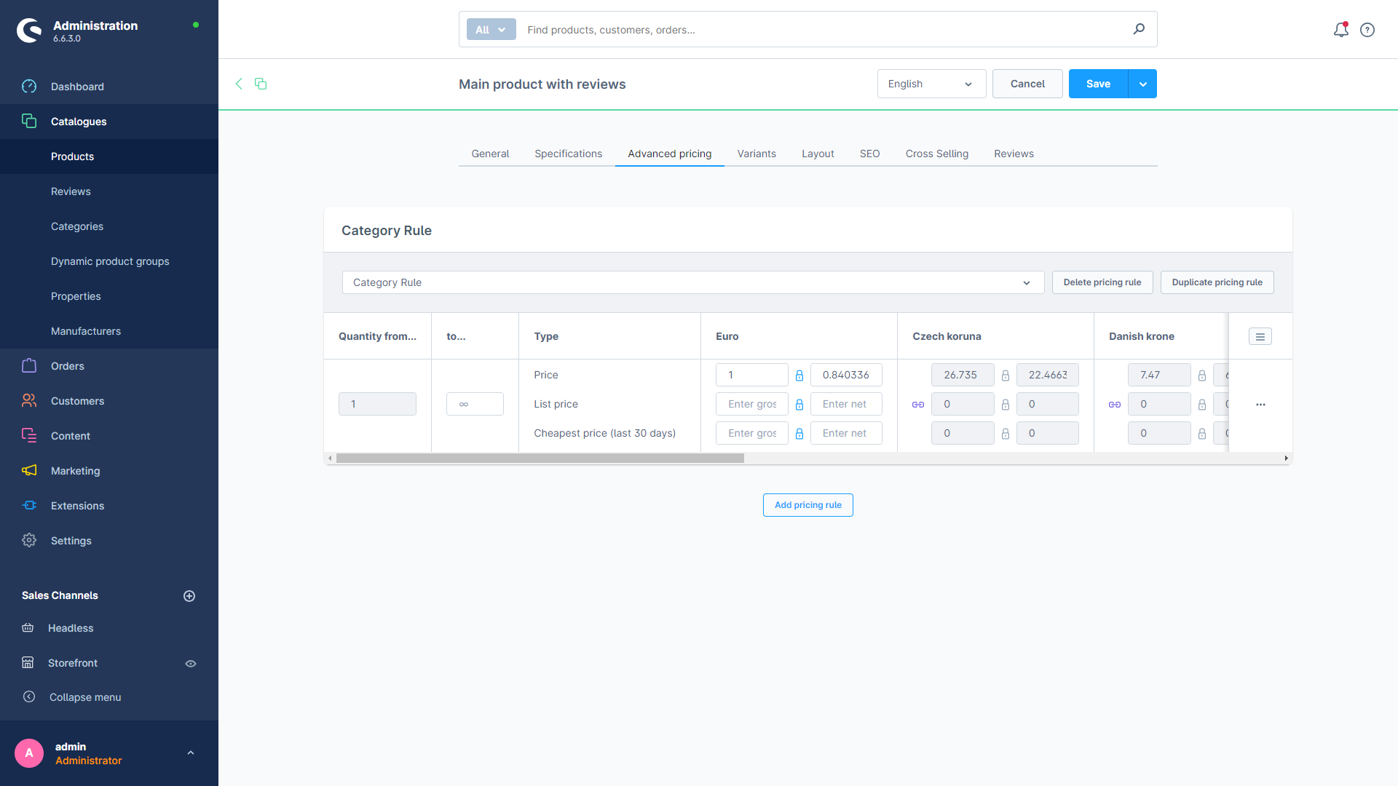Click the Cancel button

[x=1027, y=84]
